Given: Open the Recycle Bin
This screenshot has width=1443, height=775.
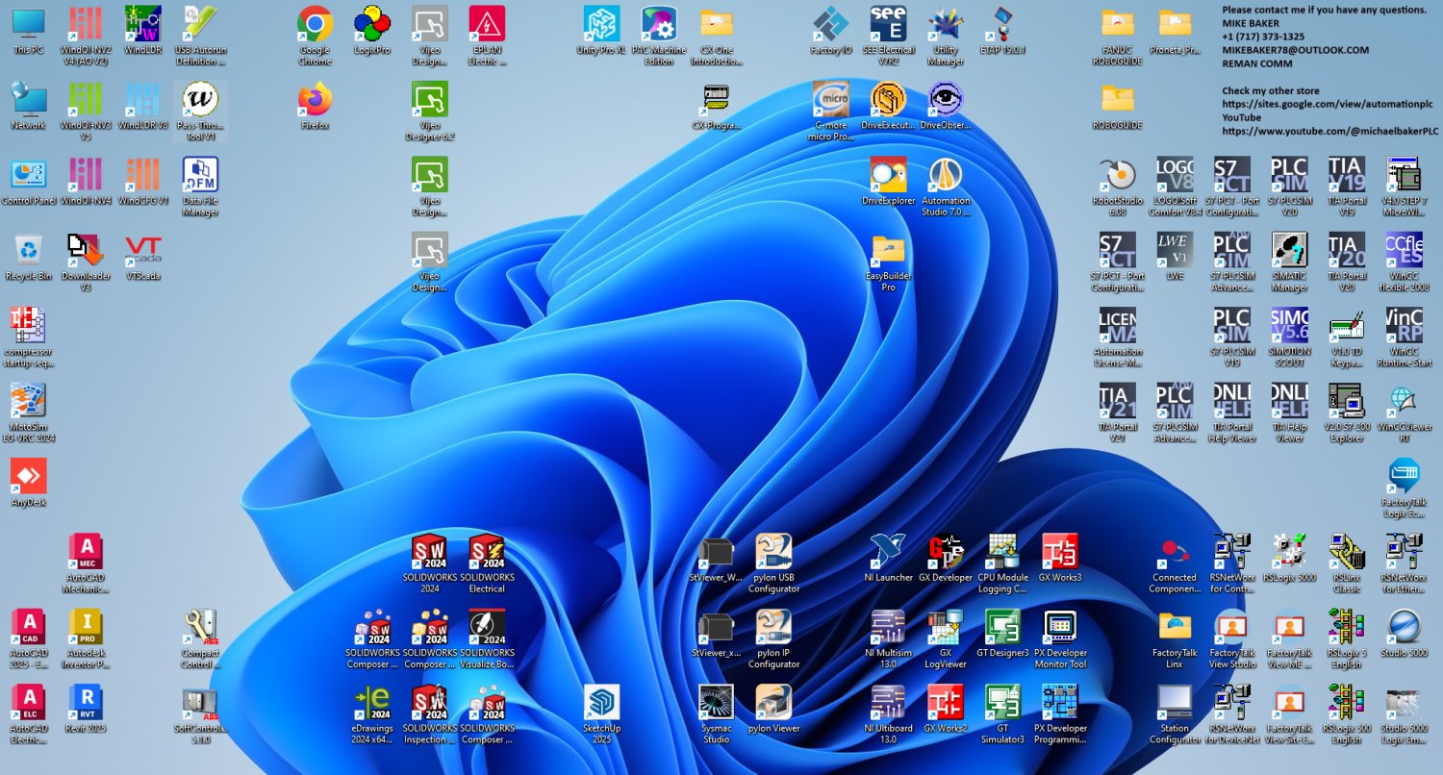Looking at the screenshot, I should 29,257.
